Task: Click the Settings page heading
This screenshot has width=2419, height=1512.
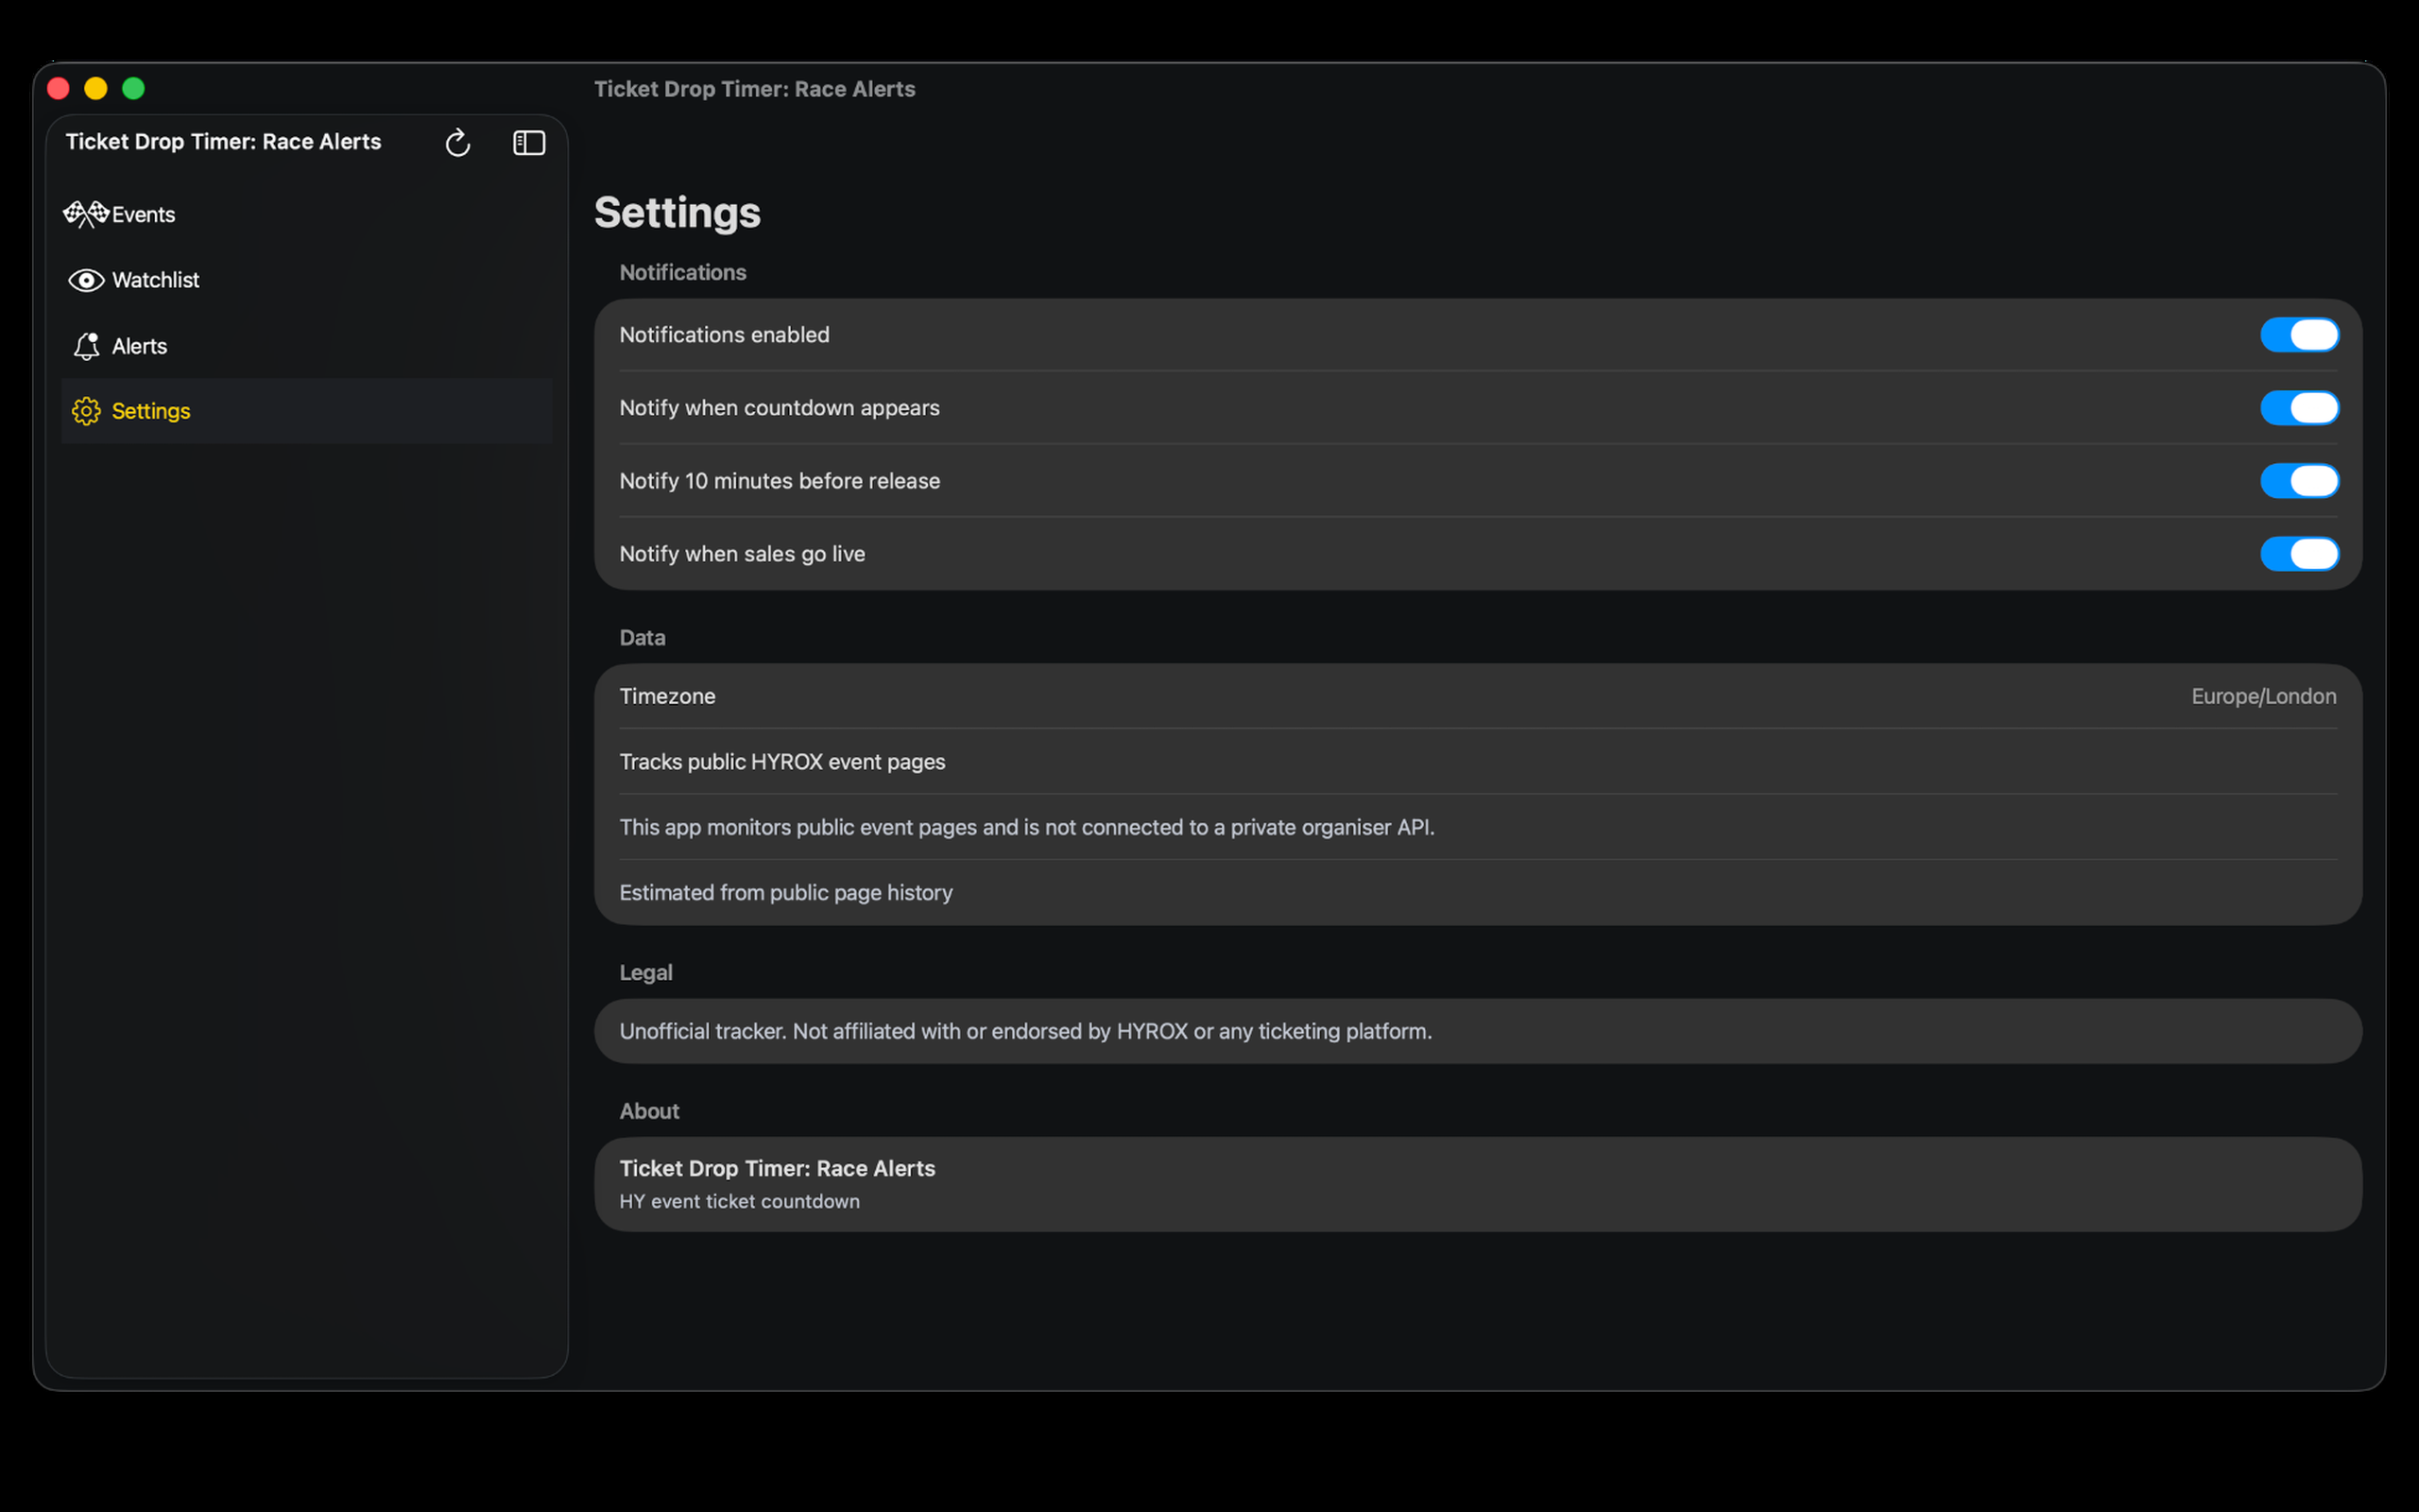Action: click(677, 213)
